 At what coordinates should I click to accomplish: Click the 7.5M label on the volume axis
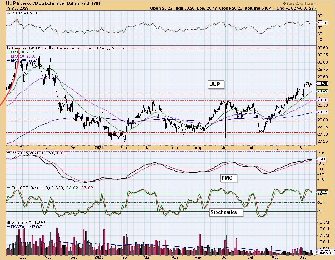coord(324,235)
